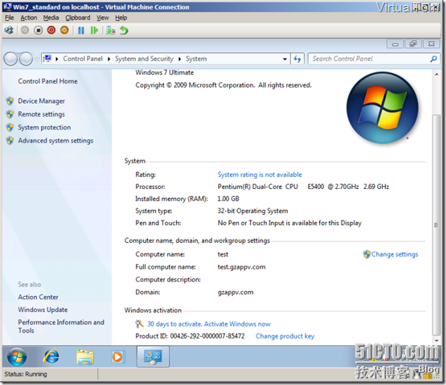This screenshot has height=385, width=446.
Task: Open recent pages dropdown arrow
Action: coord(37,59)
